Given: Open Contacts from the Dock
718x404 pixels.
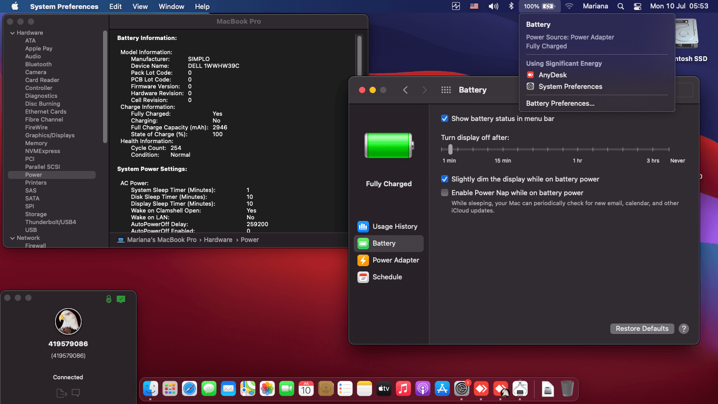Looking at the screenshot, I should 326,389.
